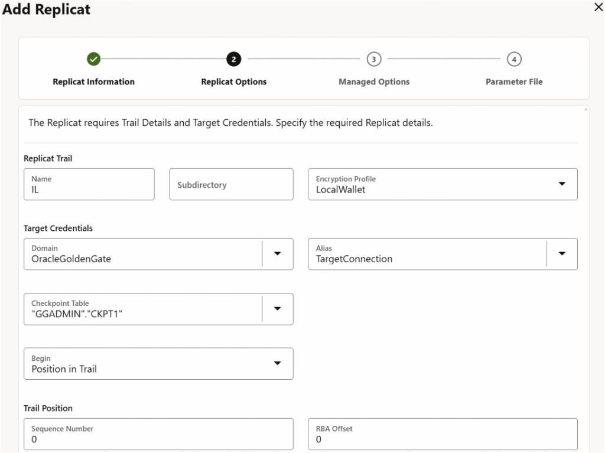Select the Parameter File step label
The height and width of the screenshot is (453, 605).
[514, 82]
